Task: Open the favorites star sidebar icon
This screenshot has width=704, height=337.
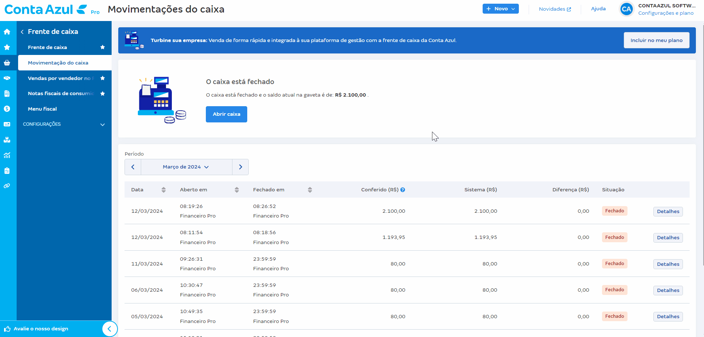Action: [x=7, y=47]
